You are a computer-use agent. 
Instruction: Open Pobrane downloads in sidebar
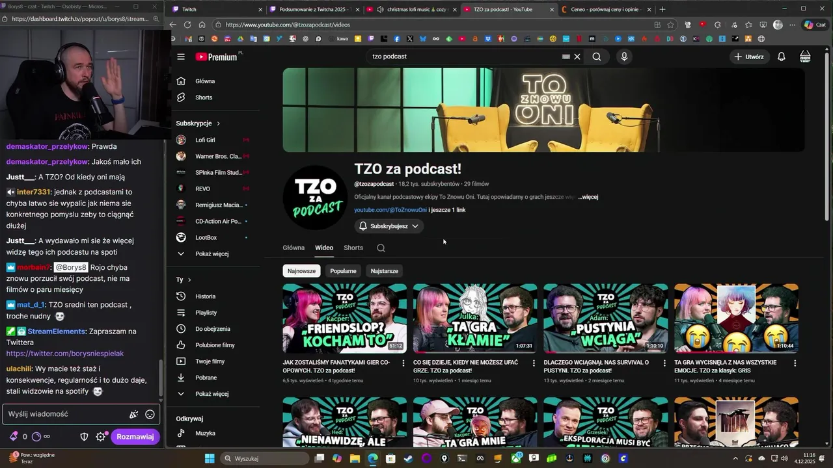coord(206,378)
